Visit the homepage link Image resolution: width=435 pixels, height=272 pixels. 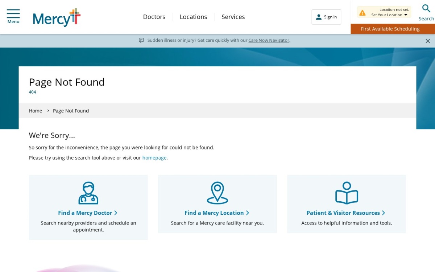(154, 158)
